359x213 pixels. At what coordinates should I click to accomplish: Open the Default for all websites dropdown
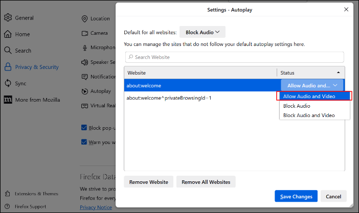click(x=203, y=32)
